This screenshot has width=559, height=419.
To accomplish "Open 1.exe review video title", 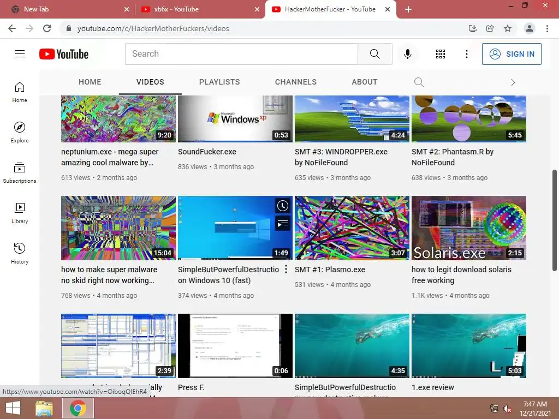I will click(433, 387).
